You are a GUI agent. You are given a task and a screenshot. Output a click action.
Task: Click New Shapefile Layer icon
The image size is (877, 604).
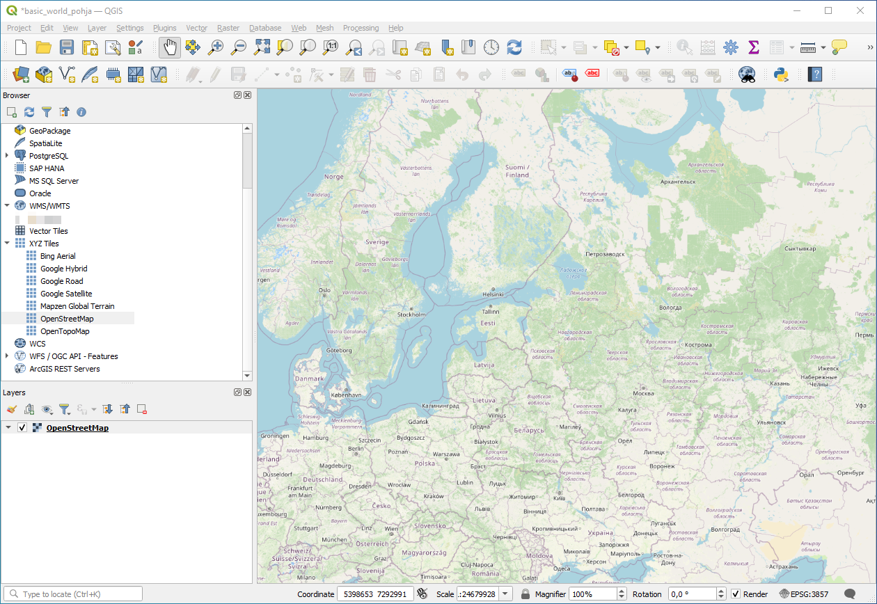pos(67,74)
